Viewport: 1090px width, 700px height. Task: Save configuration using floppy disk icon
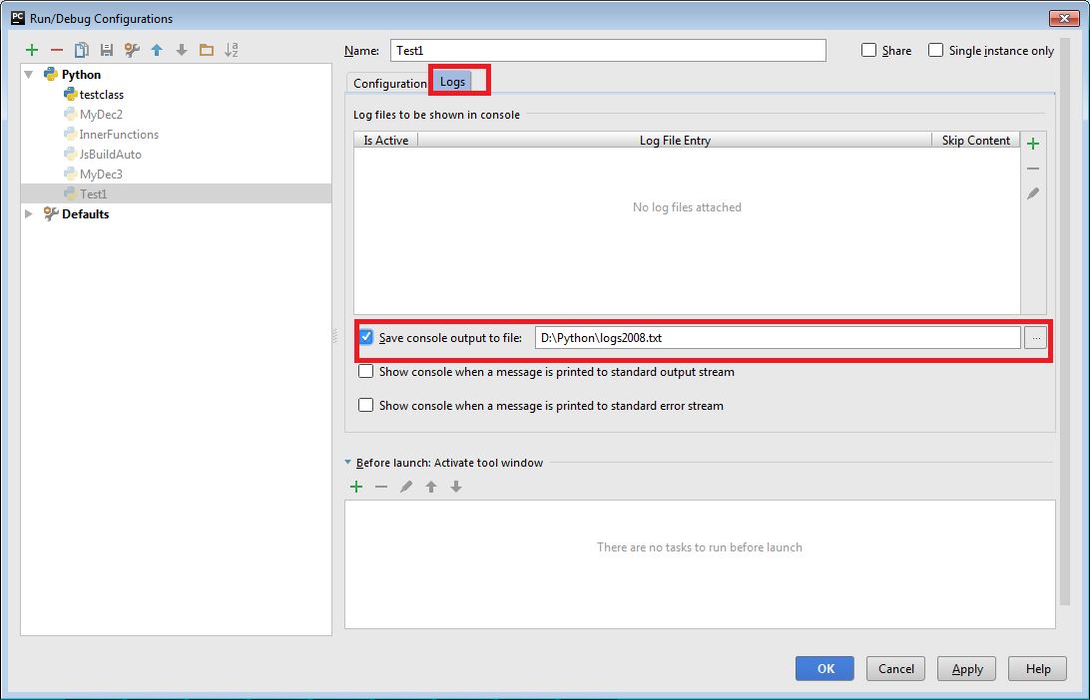point(107,50)
